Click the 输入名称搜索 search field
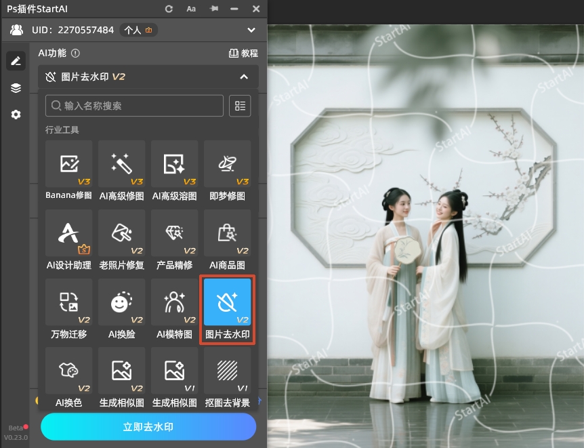 coord(134,106)
